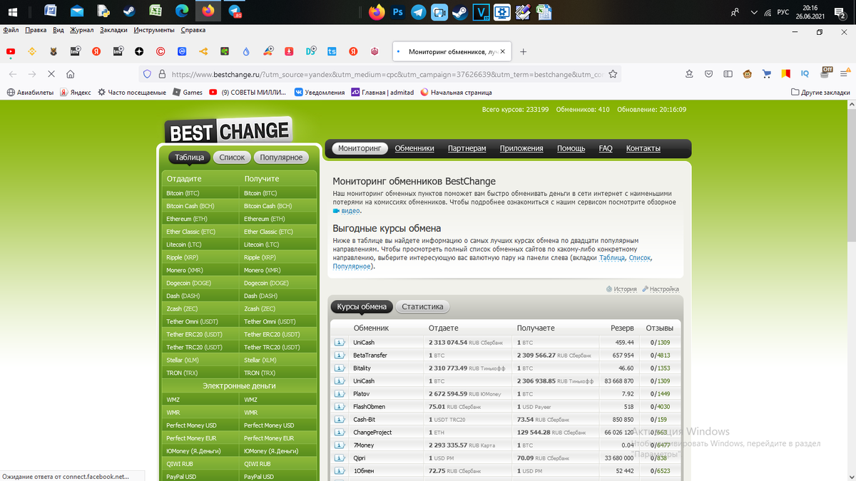Viewport: 856px width, 481px height.
Task: Click the BestChange logo
Action: tap(228, 130)
